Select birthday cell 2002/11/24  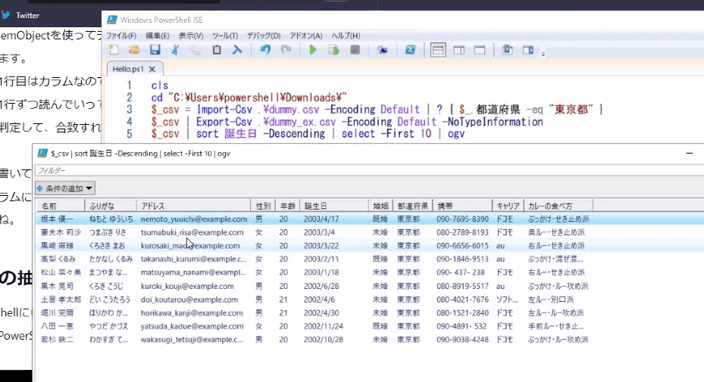tap(324, 327)
